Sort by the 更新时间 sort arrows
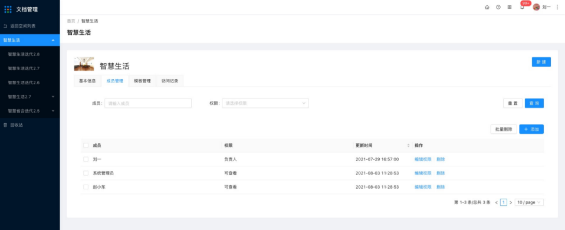565x230 pixels. click(408, 146)
